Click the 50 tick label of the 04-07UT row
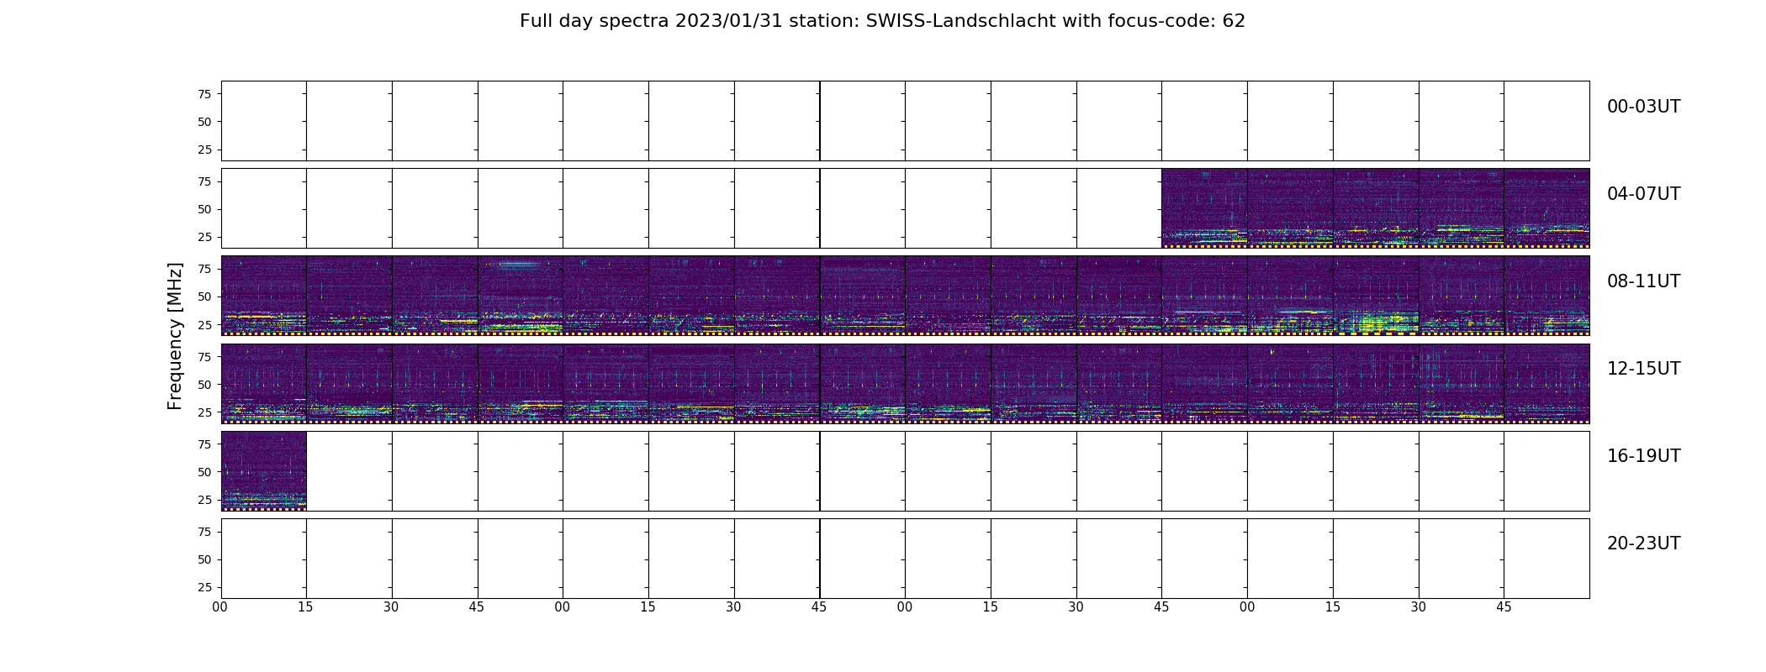This screenshot has width=1766, height=672. pos(204,209)
